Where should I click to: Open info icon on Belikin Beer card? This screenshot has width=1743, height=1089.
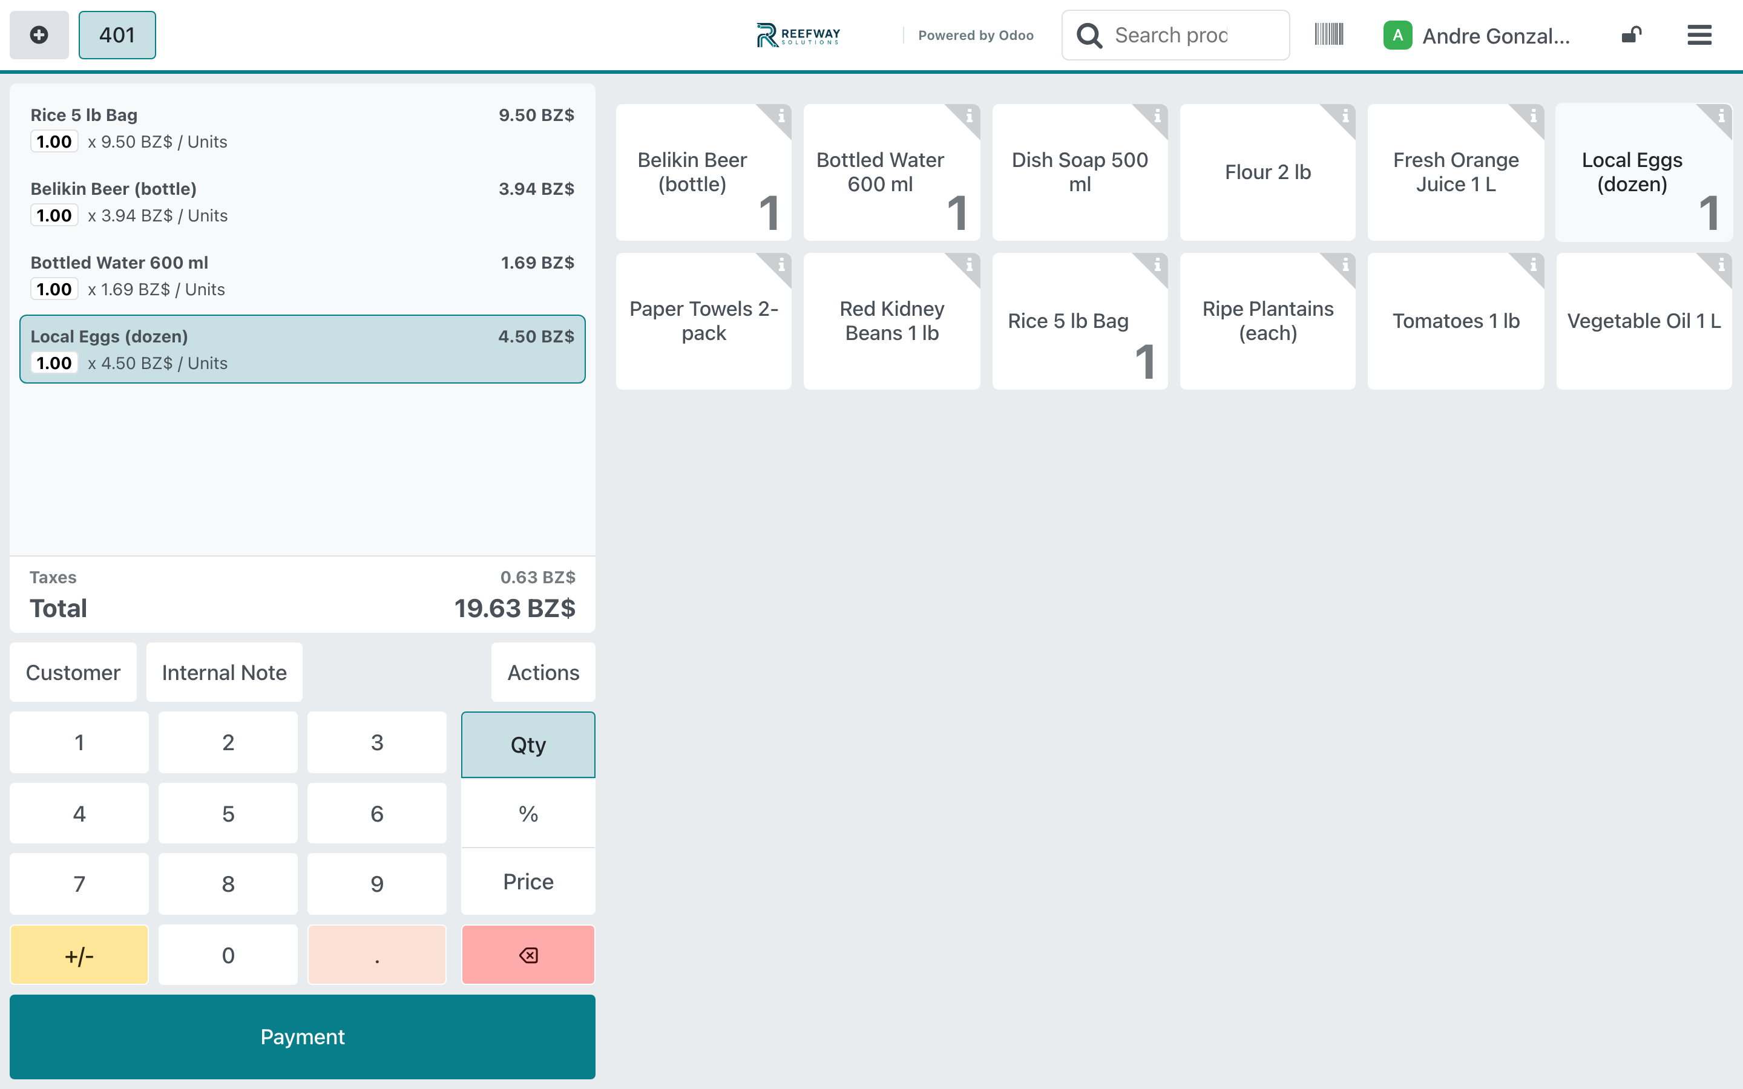(780, 116)
